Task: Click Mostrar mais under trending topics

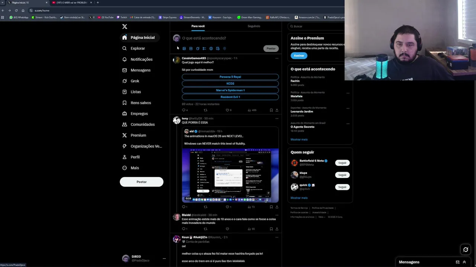Action: 299,139
